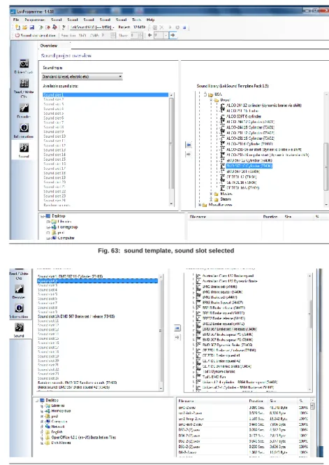Open Decoder panel in Fig. 63 sidebar
The height and width of the screenshot is (465, 329).
[x=24, y=110]
